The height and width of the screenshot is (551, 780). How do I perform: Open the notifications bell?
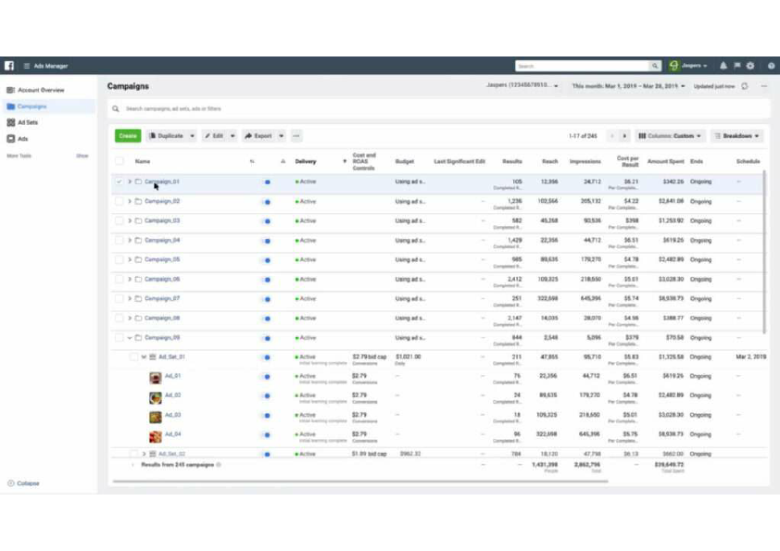pos(723,66)
